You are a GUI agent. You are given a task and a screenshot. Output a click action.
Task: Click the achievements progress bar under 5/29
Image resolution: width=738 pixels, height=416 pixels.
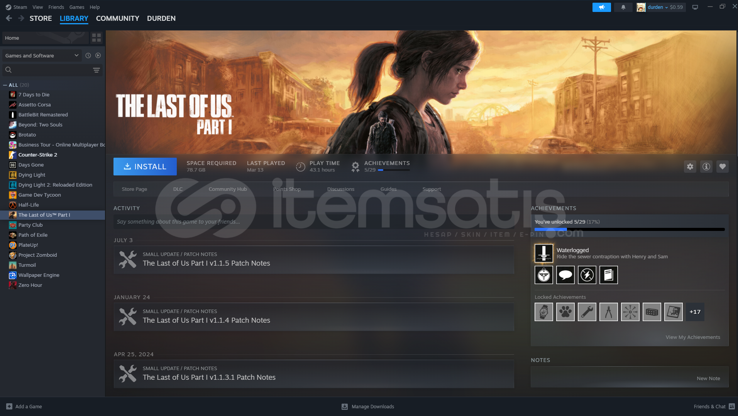coord(394,170)
